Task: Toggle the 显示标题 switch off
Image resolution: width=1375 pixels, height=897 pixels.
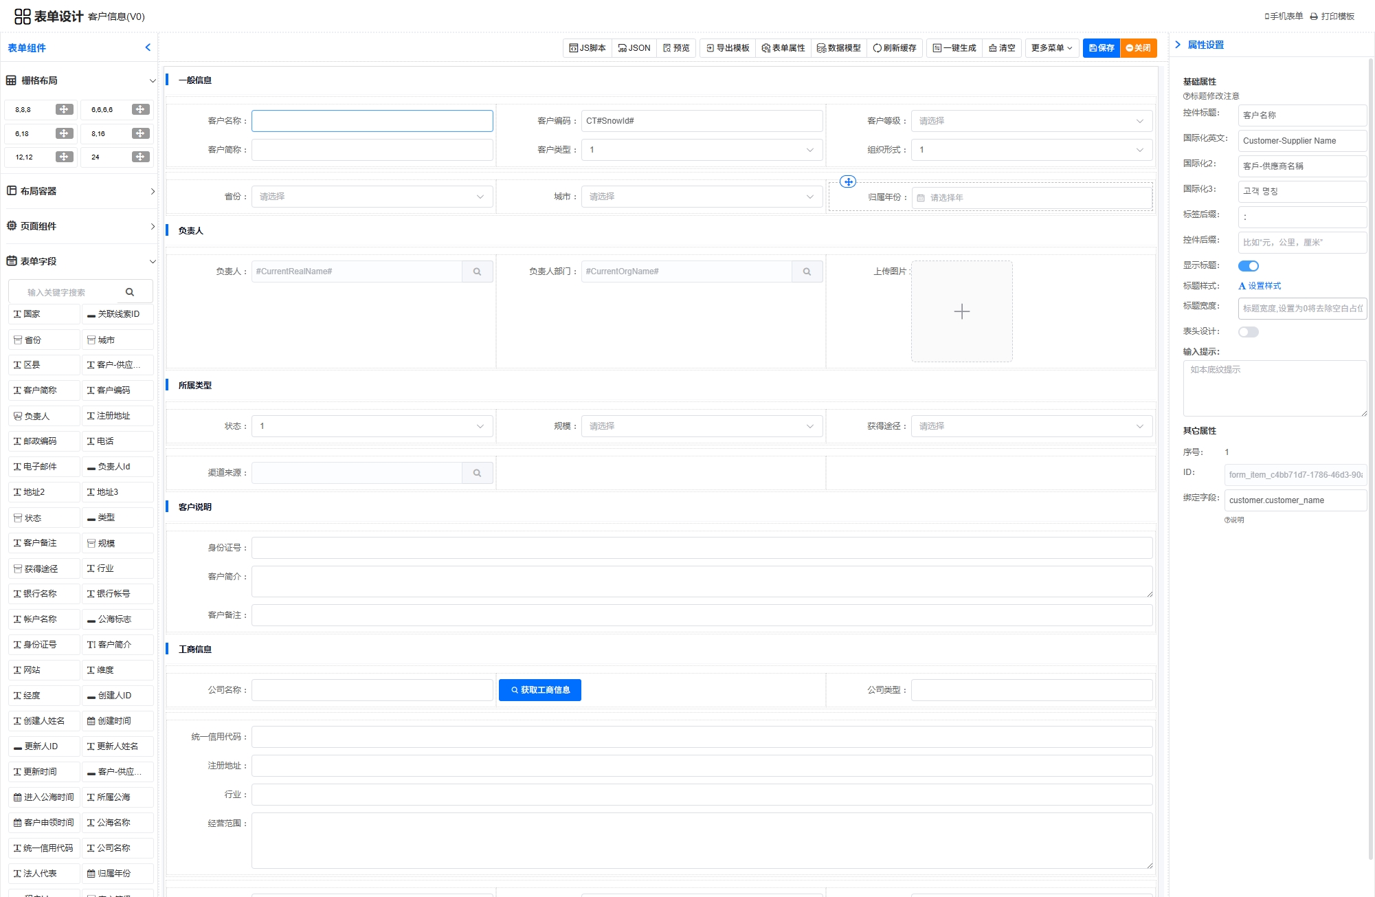Action: pyautogui.click(x=1248, y=266)
